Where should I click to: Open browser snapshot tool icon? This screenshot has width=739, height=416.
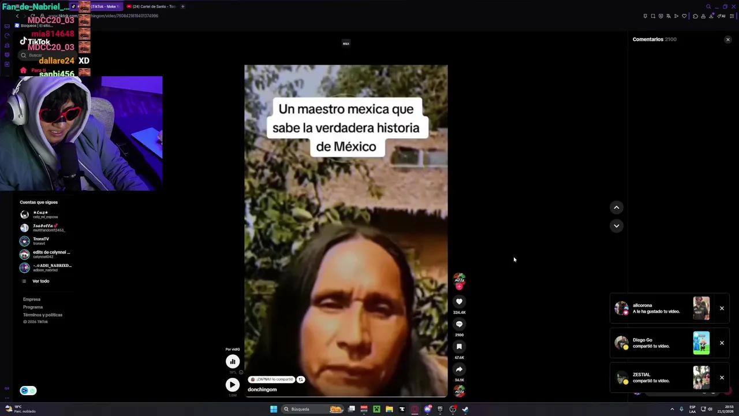coord(653,16)
